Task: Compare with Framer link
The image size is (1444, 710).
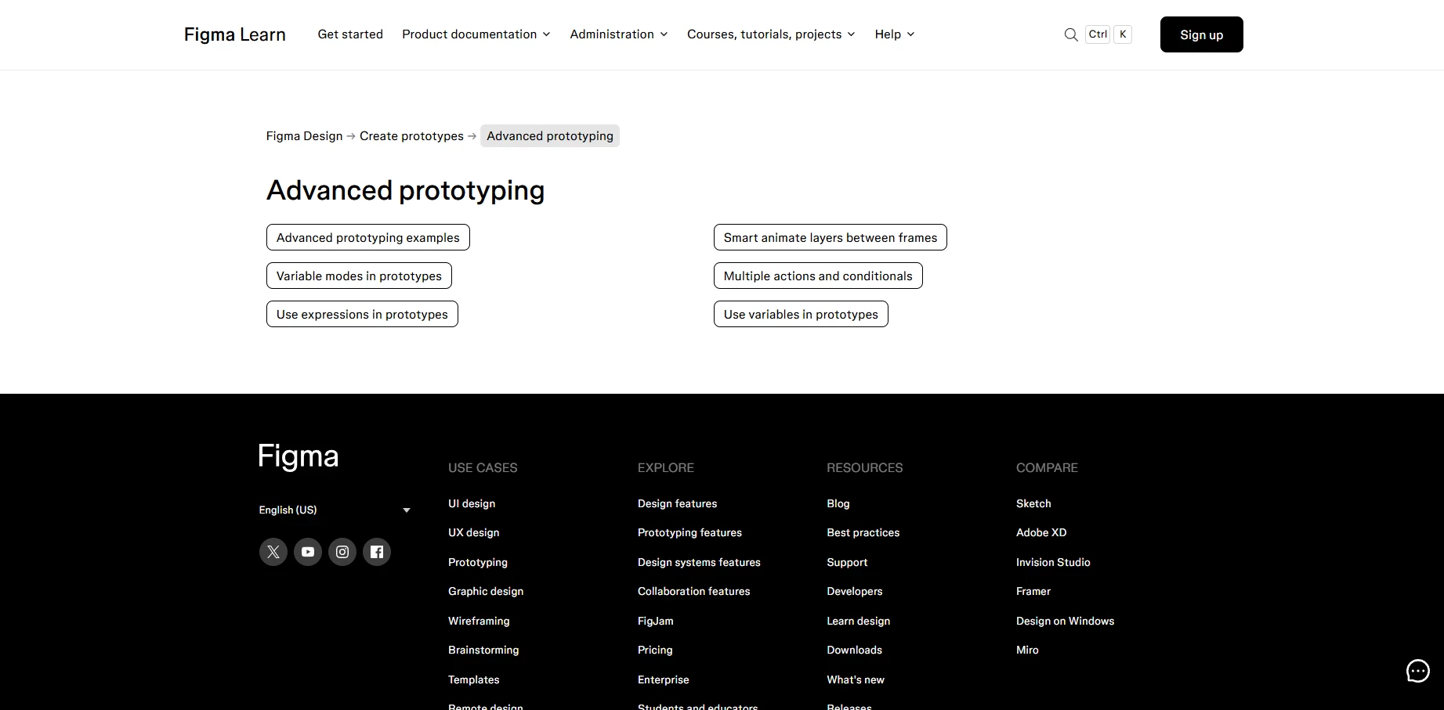Action: [x=1033, y=591]
